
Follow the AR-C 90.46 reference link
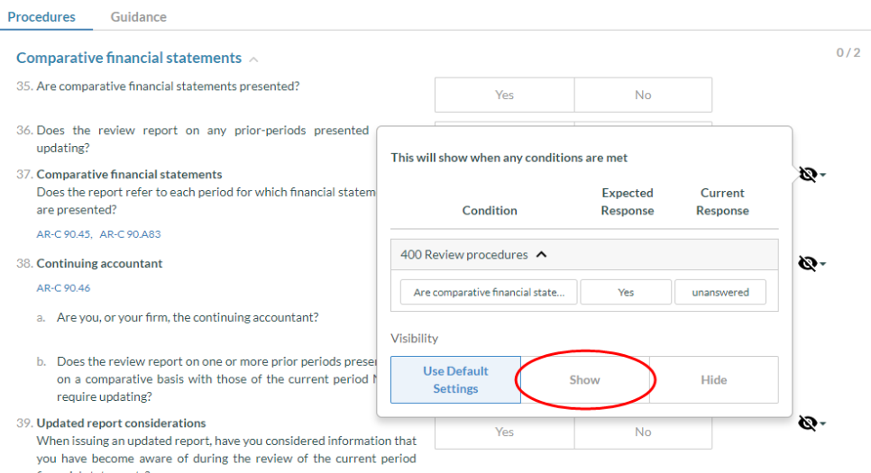pos(63,288)
